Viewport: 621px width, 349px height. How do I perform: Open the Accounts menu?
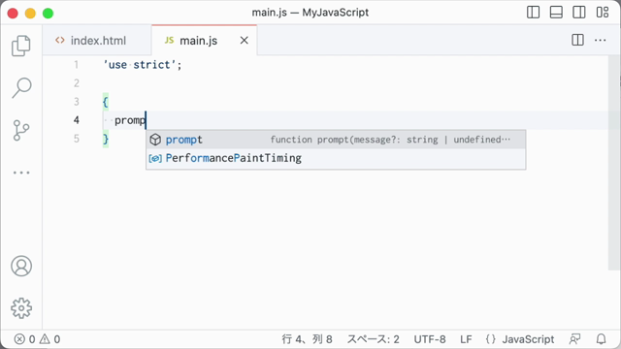point(21,266)
